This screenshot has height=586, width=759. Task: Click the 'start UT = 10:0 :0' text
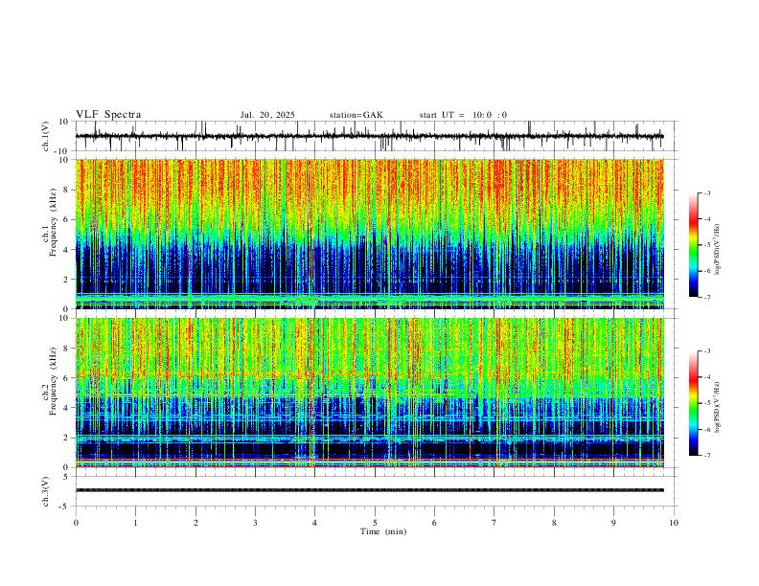[x=463, y=115]
